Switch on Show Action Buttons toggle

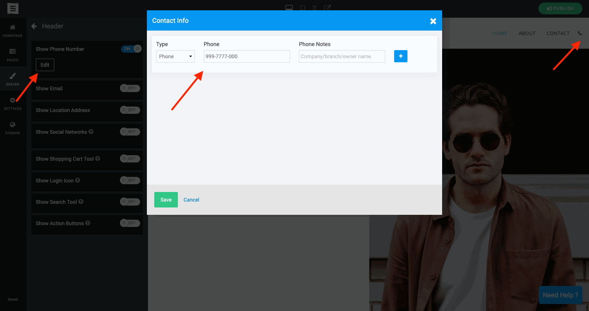(130, 223)
